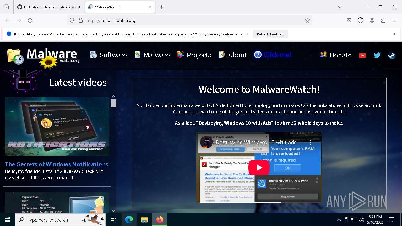Open 'The Secrets of Windows Notifications' link
The width and height of the screenshot is (402, 226).
pos(57,164)
